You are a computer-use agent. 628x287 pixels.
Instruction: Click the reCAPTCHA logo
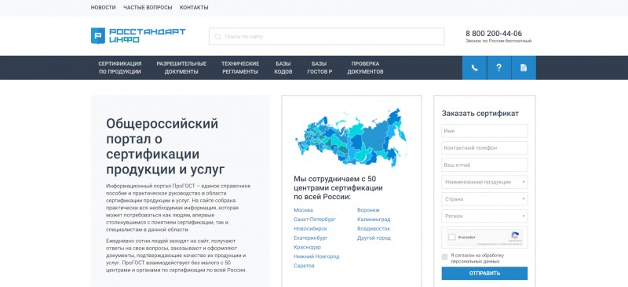tap(515, 236)
